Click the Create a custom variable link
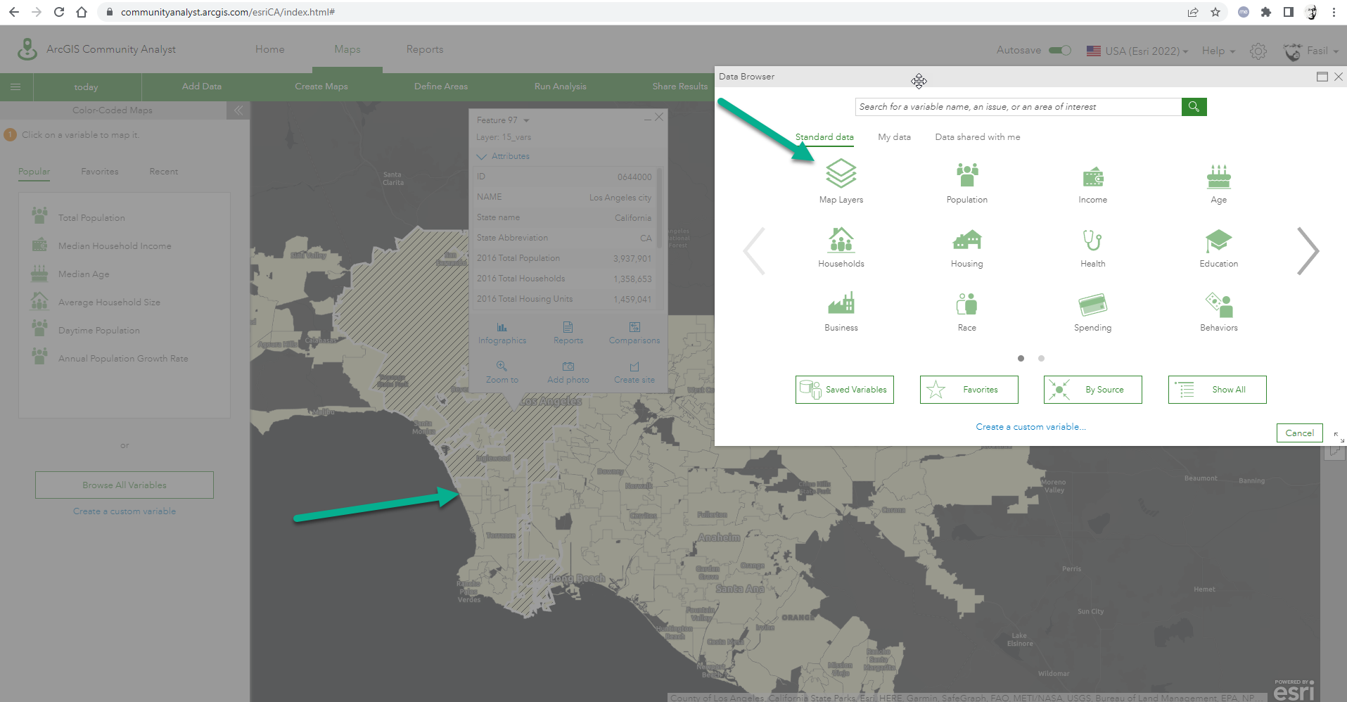The width and height of the screenshot is (1347, 702). (1030, 426)
